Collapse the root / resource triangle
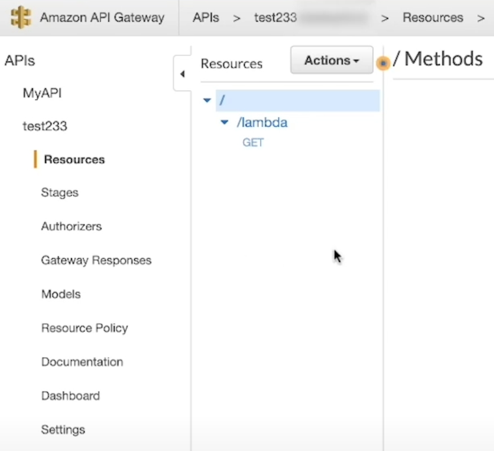 [207, 100]
